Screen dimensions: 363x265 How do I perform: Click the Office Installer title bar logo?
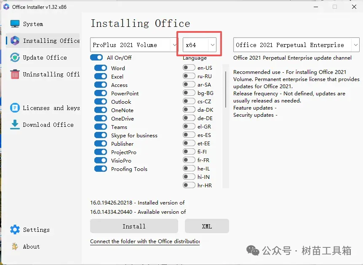[6, 7]
